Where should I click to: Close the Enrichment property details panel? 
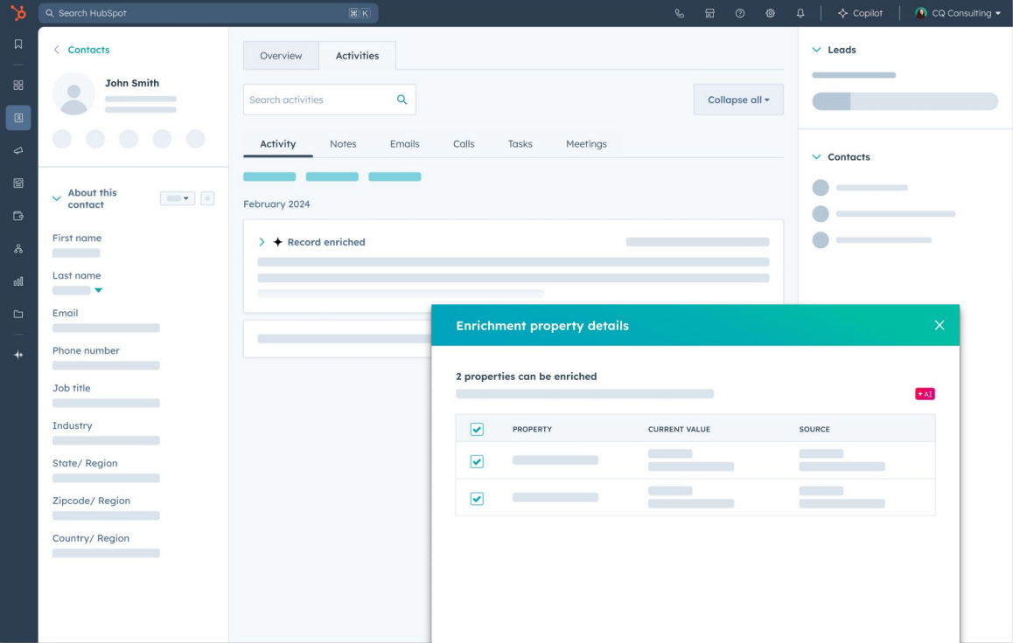pyautogui.click(x=940, y=325)
